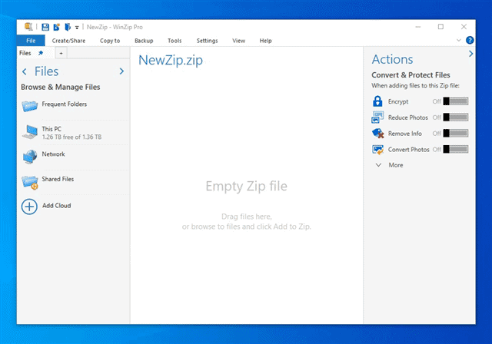Click the NewZip.zip archive title
The height and width of the screenshot is (344, 492).
click(171, 60)
